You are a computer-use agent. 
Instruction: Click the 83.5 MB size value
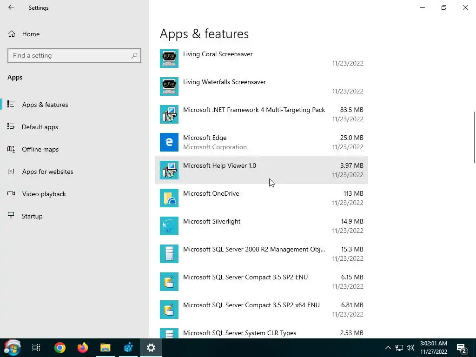coord(351,110)
